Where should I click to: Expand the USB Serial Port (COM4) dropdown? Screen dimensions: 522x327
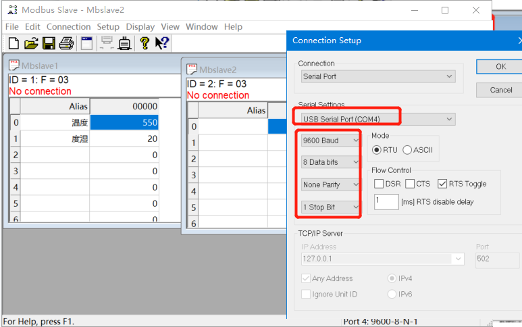click(377, 120)
